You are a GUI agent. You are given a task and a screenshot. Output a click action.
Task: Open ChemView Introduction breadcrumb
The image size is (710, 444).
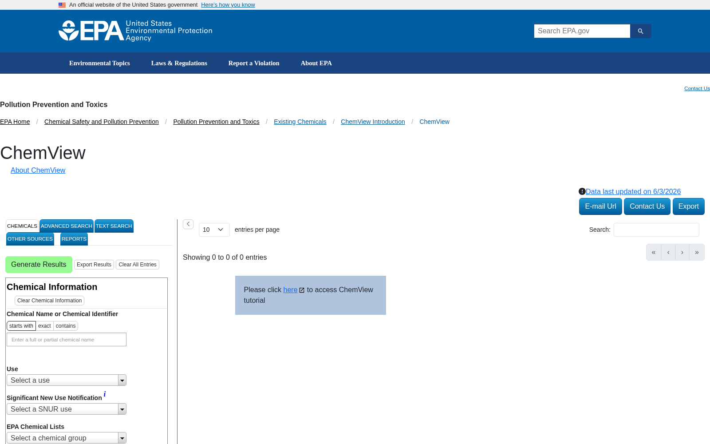point(373,122)
